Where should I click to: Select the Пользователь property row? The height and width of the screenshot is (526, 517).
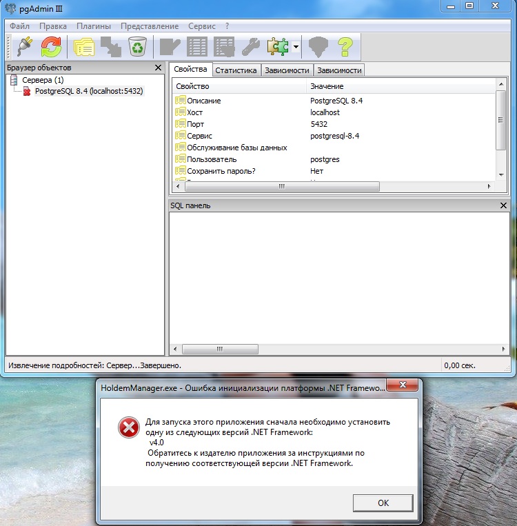click(x=334, y=159)
